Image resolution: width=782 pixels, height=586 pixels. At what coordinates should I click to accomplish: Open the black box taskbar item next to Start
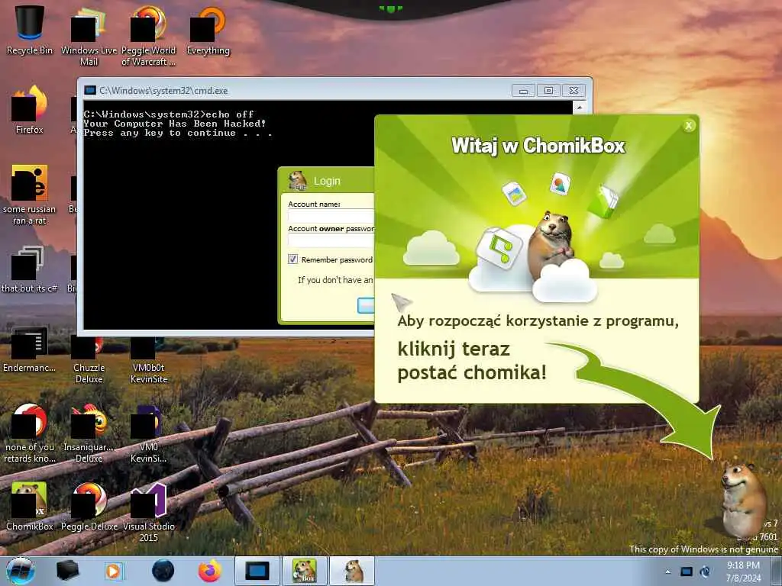click(x=67, y=571)
